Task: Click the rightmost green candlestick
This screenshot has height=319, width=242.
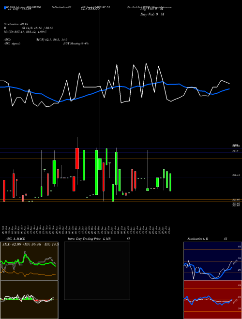Action: (x=170, y=182)
